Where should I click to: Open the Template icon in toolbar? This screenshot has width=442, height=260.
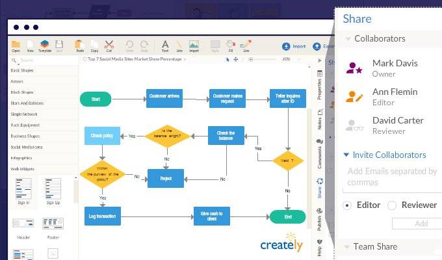[45, 45]
